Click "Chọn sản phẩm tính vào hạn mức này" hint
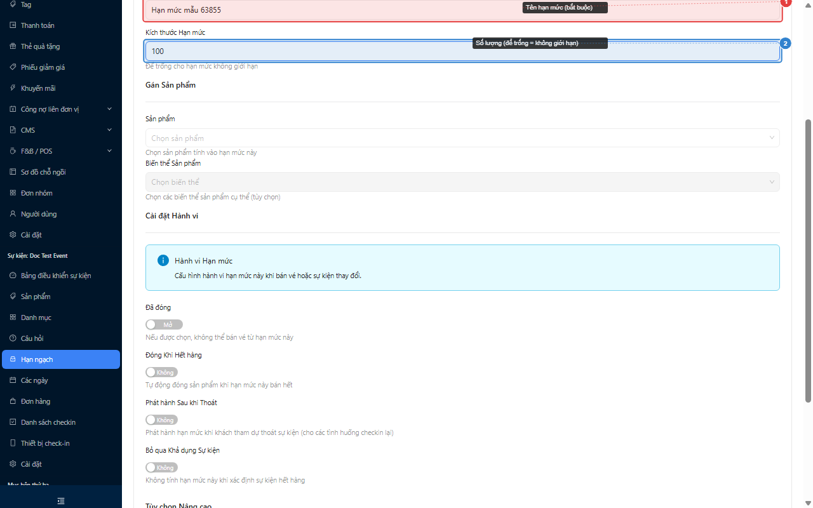The width and height of the screenshot is (813, 508). [x=201, y=152]
